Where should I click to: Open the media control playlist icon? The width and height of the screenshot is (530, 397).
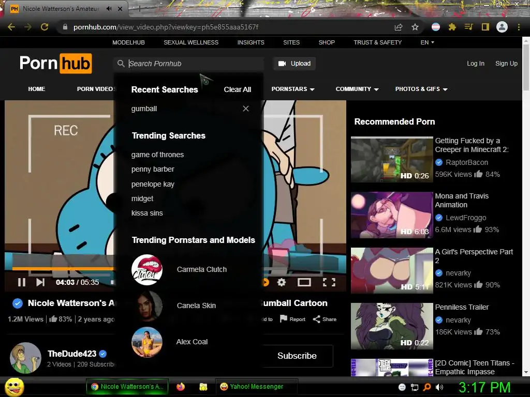point(468,27)
